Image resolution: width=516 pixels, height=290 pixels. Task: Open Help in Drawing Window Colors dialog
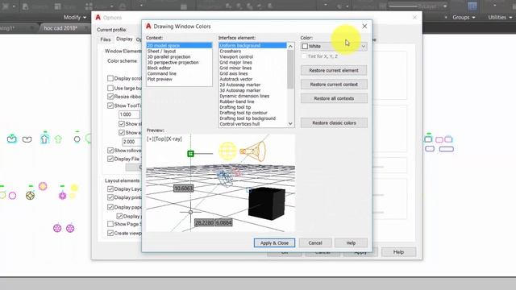pos(351,242)
